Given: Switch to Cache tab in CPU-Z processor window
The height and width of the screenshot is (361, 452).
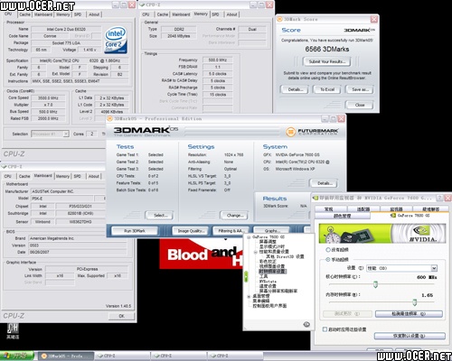Looking at the screenshot, I should coord(24,14).
